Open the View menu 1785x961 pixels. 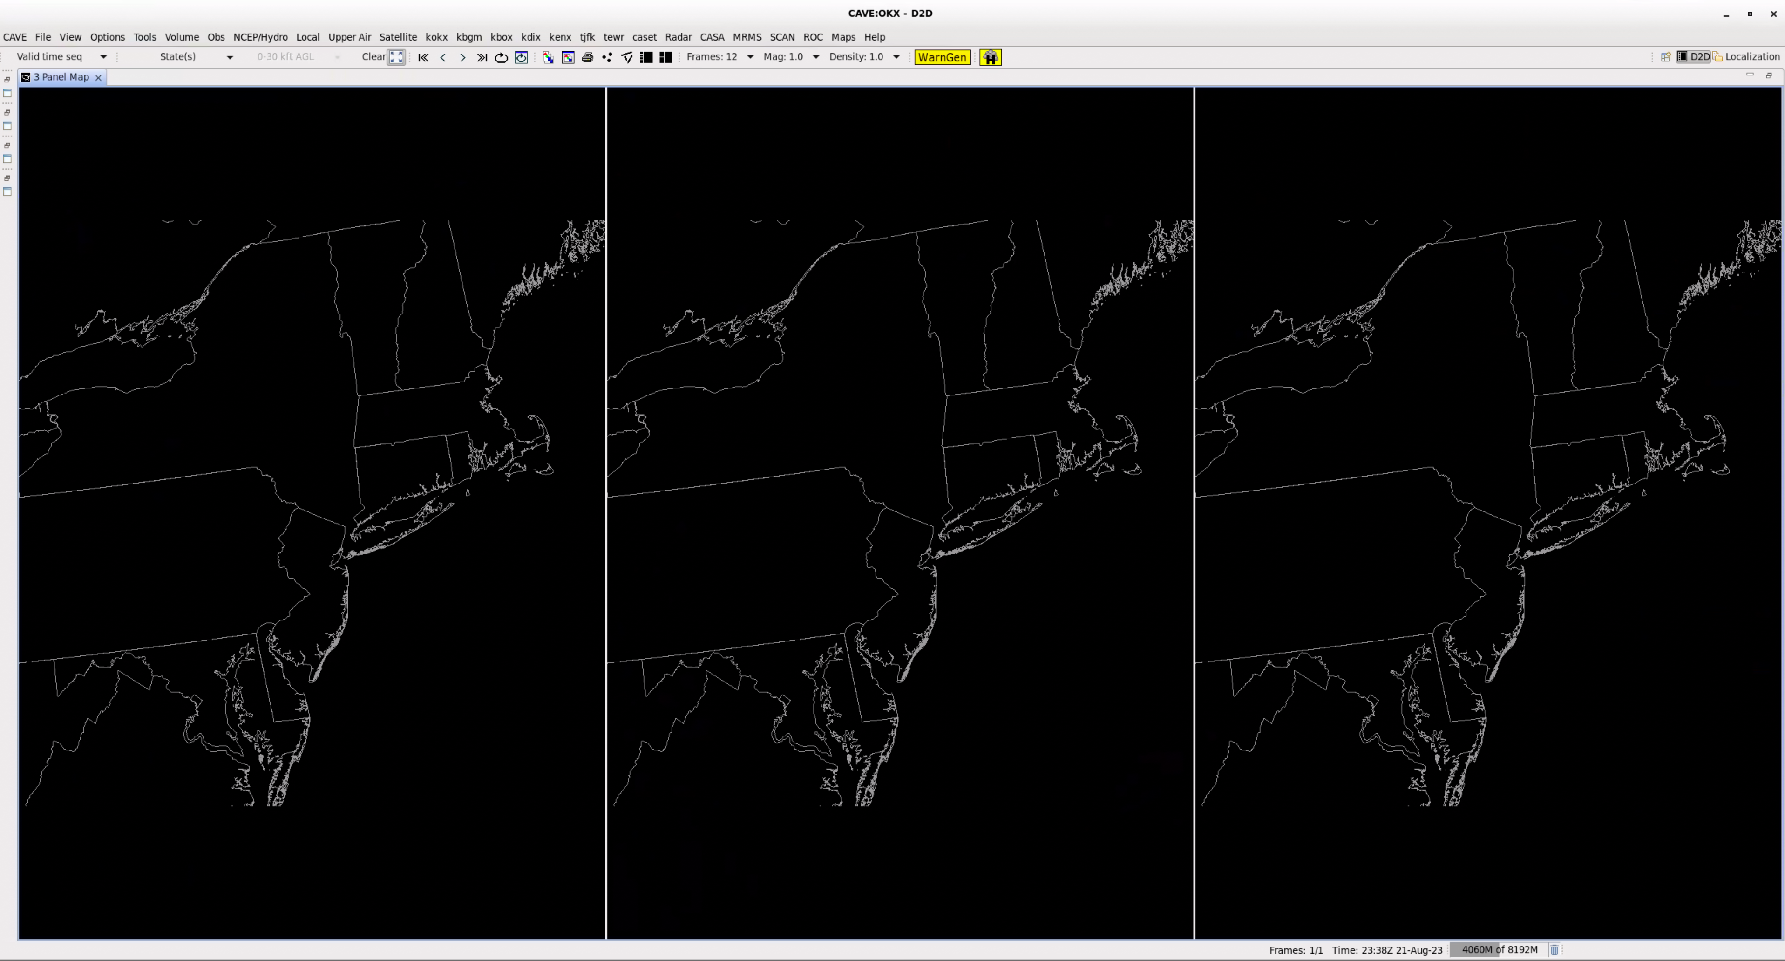70,37
